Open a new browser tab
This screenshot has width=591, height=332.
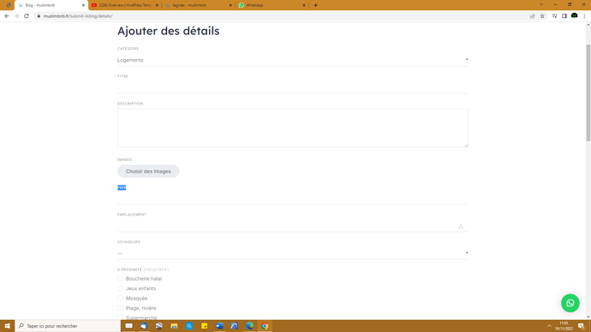coord(315,5)
